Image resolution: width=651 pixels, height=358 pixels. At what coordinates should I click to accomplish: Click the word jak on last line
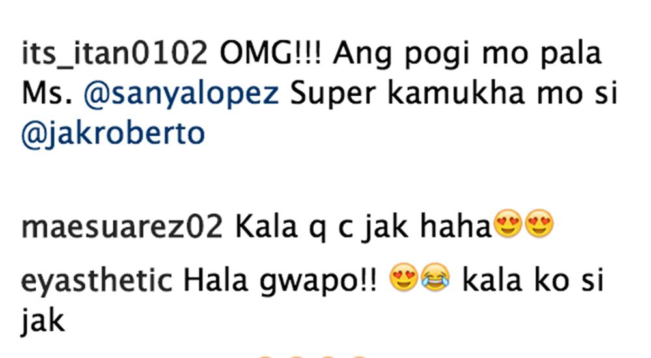pyautogui.click(x=43, y=321)
